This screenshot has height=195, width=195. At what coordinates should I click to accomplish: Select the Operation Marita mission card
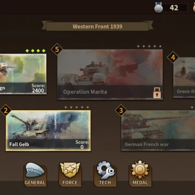110,74
